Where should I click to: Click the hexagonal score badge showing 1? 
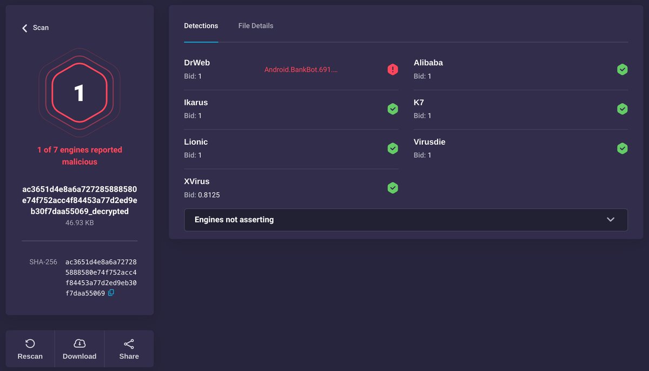[x=80, y=92]
